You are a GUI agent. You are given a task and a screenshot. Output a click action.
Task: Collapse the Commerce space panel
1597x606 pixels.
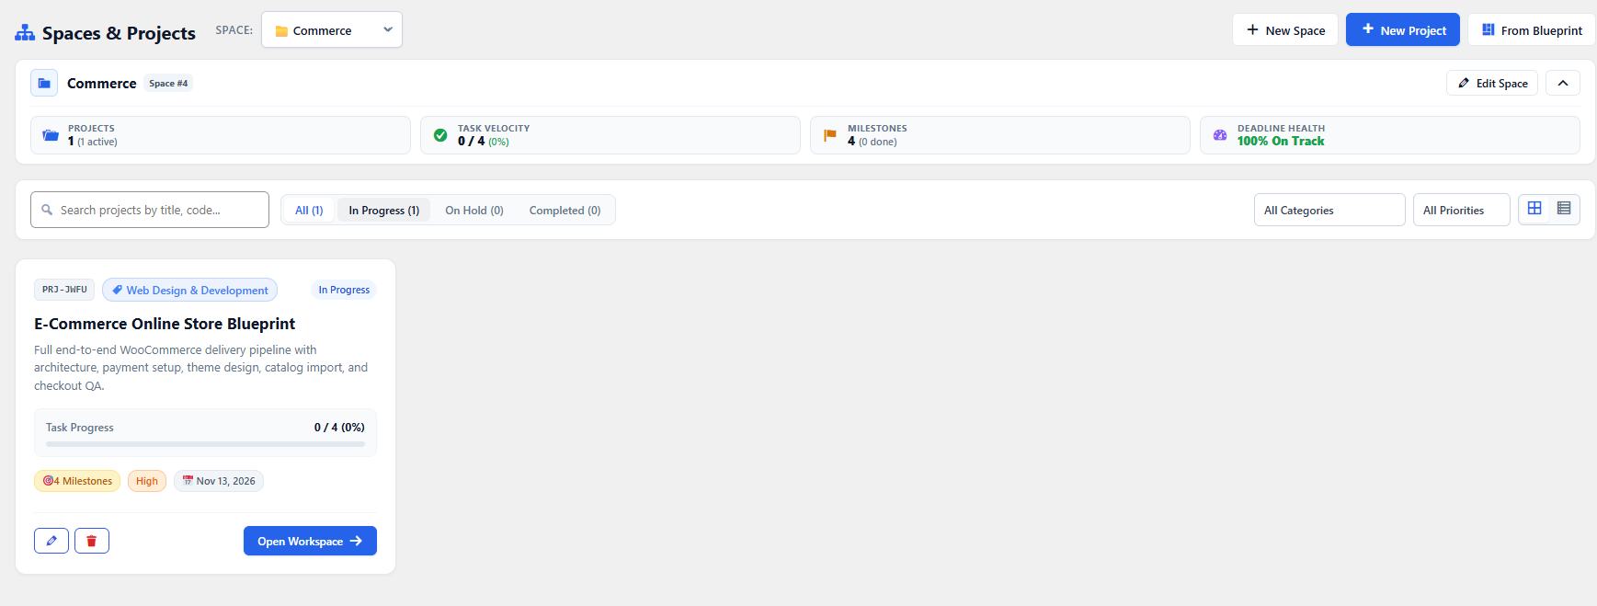pyautogui.click(x=1563, y=83)
